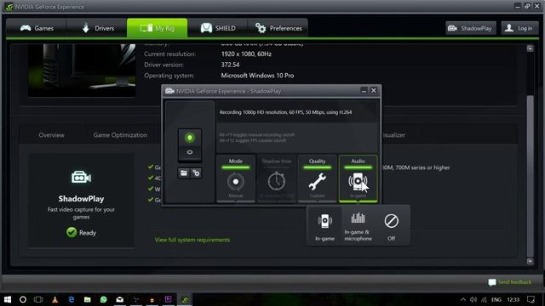The height and width of the screenshot is (306, 545).
Task: Open File Explorer from taskbar
Action: (87, 299)
